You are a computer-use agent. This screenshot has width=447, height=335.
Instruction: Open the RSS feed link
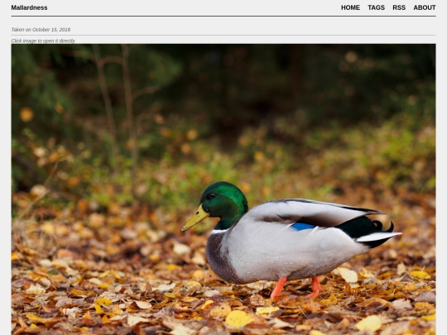click(x=399, y=7)
